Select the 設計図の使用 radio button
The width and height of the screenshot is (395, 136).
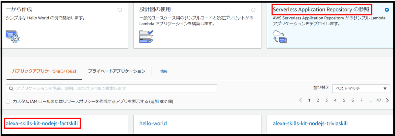(x=253, y=10)
